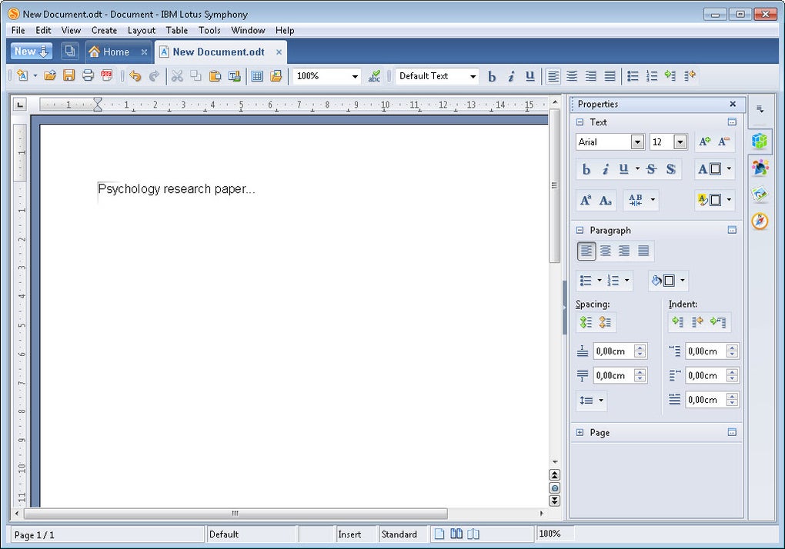
Task: Justify text using the top toolbar
Action: click(610, 76)
